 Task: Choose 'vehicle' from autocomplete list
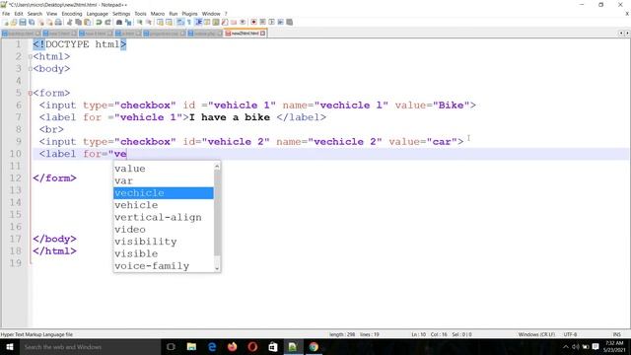[x=164, y=205]
